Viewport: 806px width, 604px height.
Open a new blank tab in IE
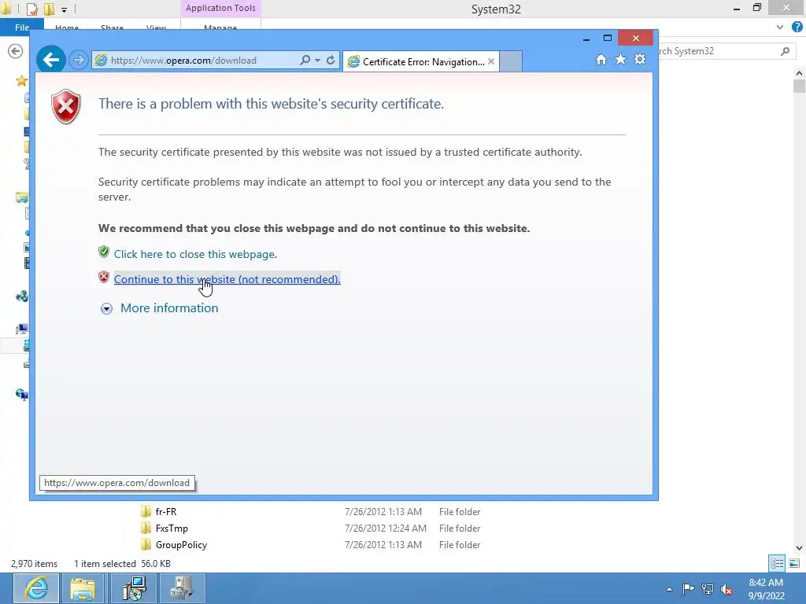[510, 61]
